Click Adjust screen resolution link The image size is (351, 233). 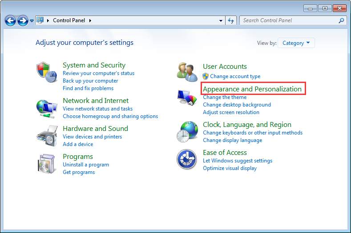[231, 112]
